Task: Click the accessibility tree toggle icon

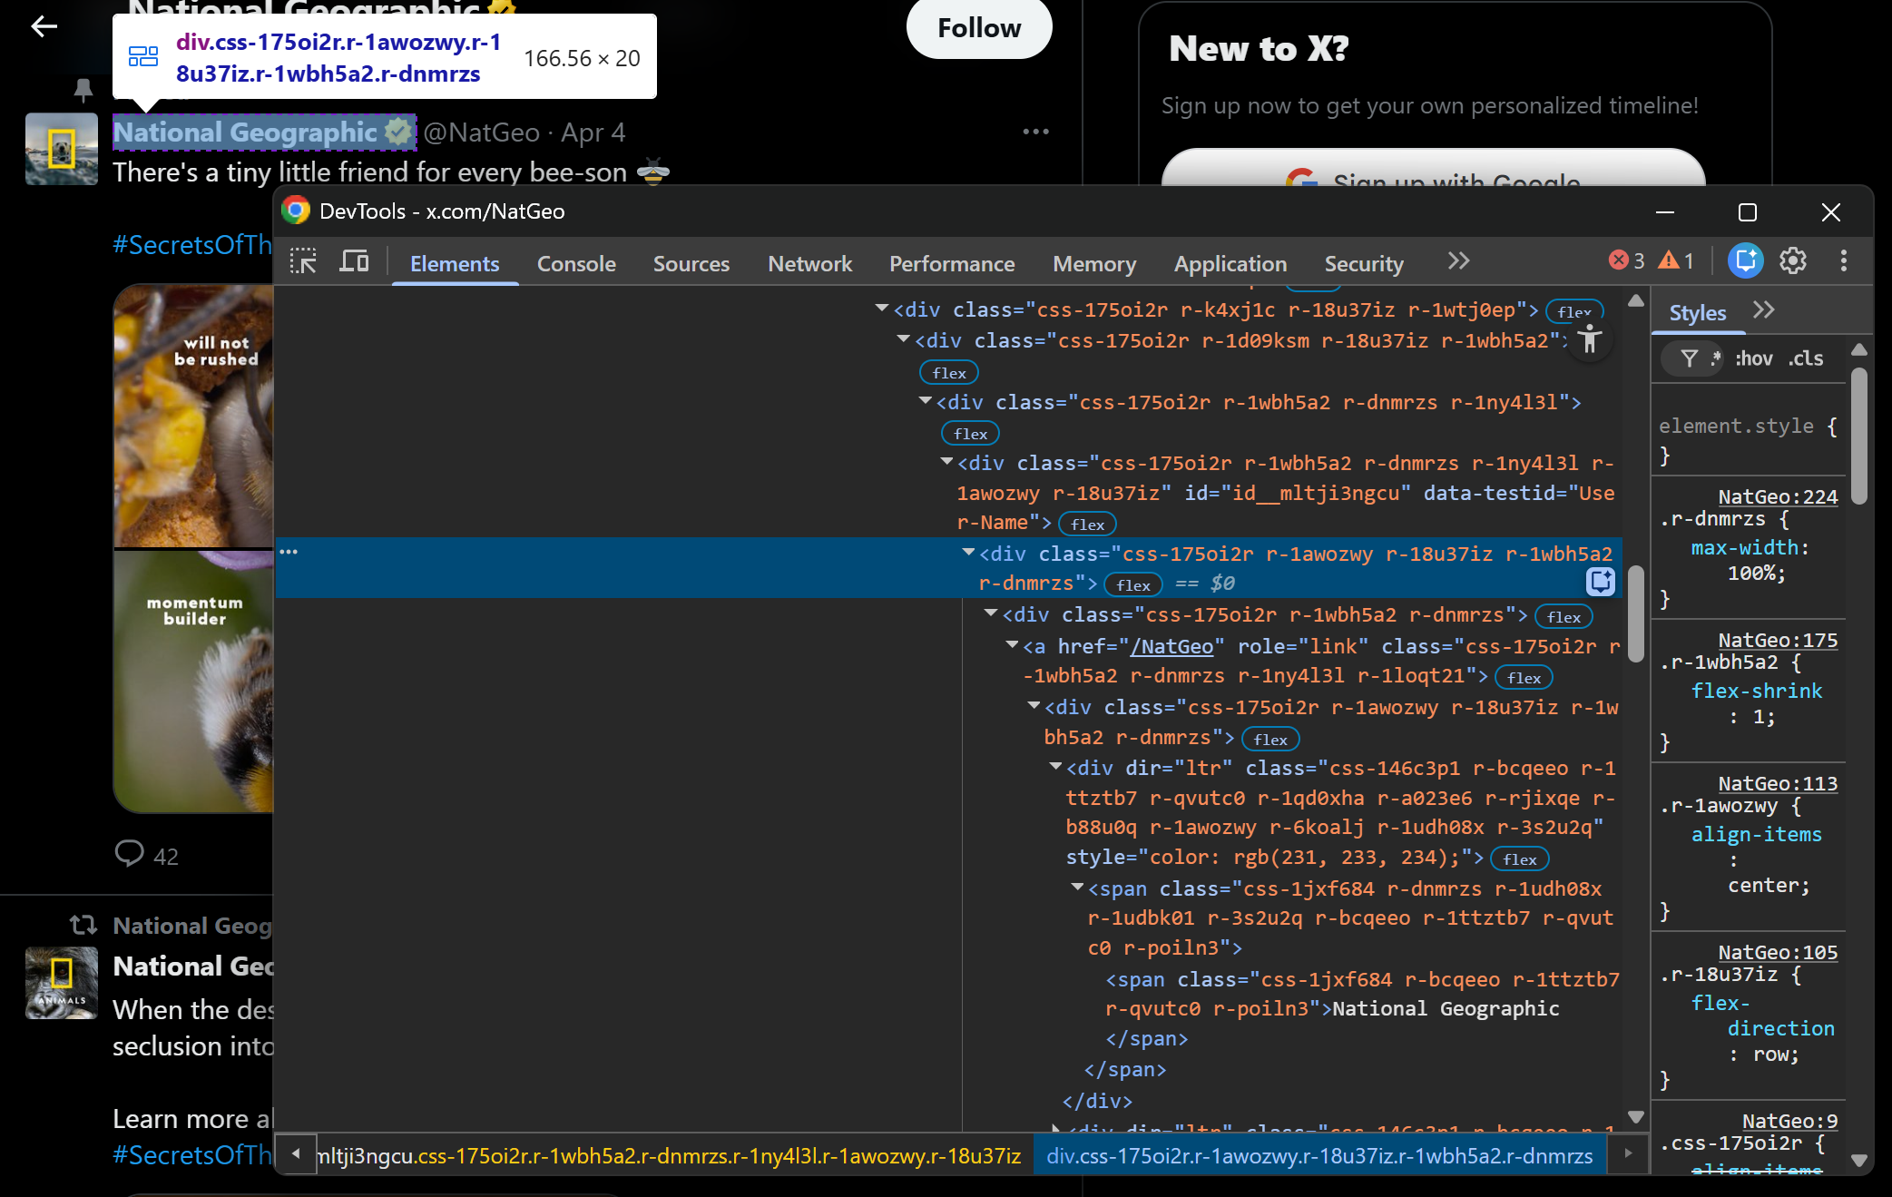Action: click(x=1590, y=339)
